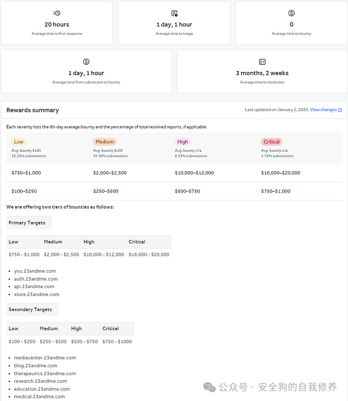Click the 2.78% submissions text under Critical

point(277,156)
